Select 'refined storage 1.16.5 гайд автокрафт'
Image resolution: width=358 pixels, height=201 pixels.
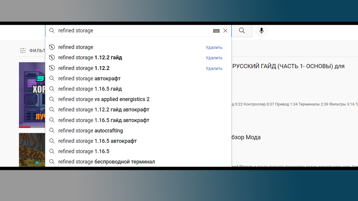coord(138,120)
